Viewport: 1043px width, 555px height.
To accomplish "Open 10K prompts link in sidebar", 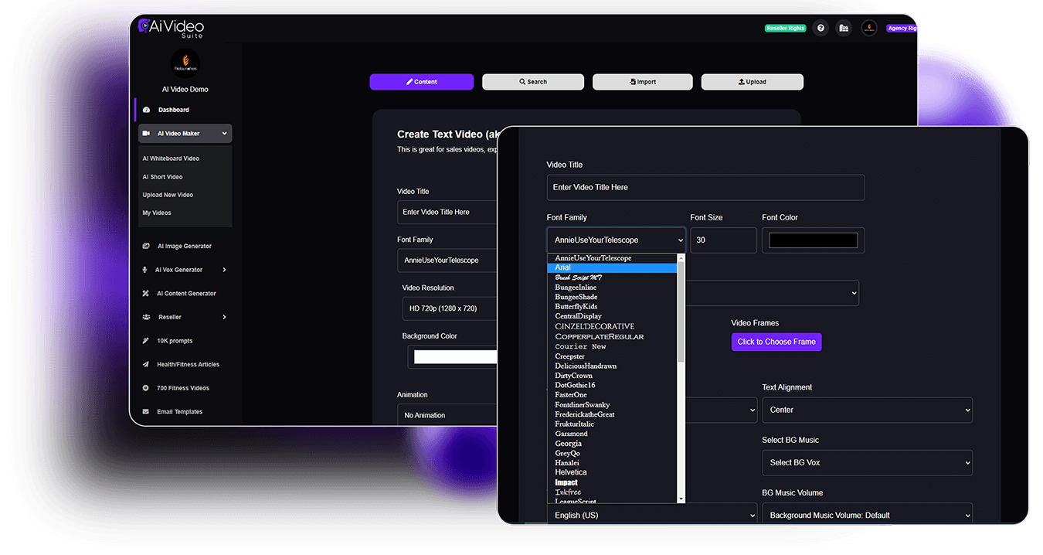I will [175, 341].
